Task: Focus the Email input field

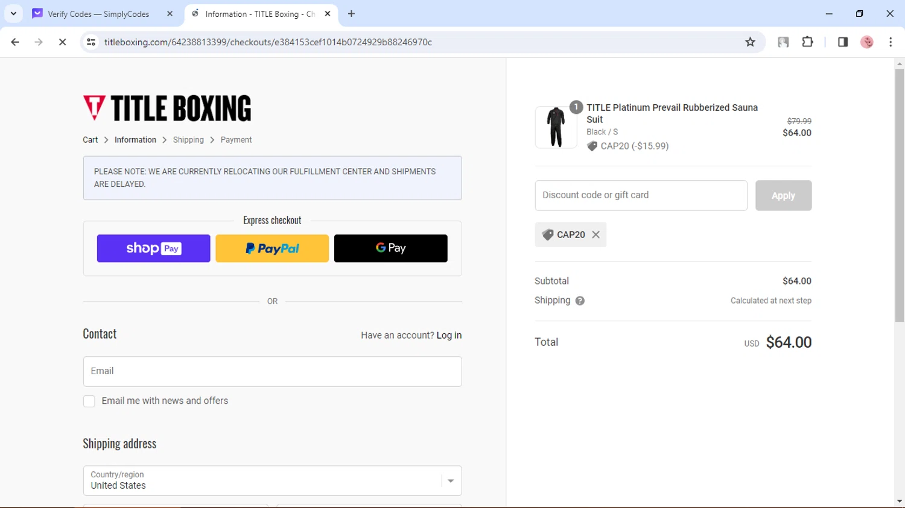Action: coord(272,371)
